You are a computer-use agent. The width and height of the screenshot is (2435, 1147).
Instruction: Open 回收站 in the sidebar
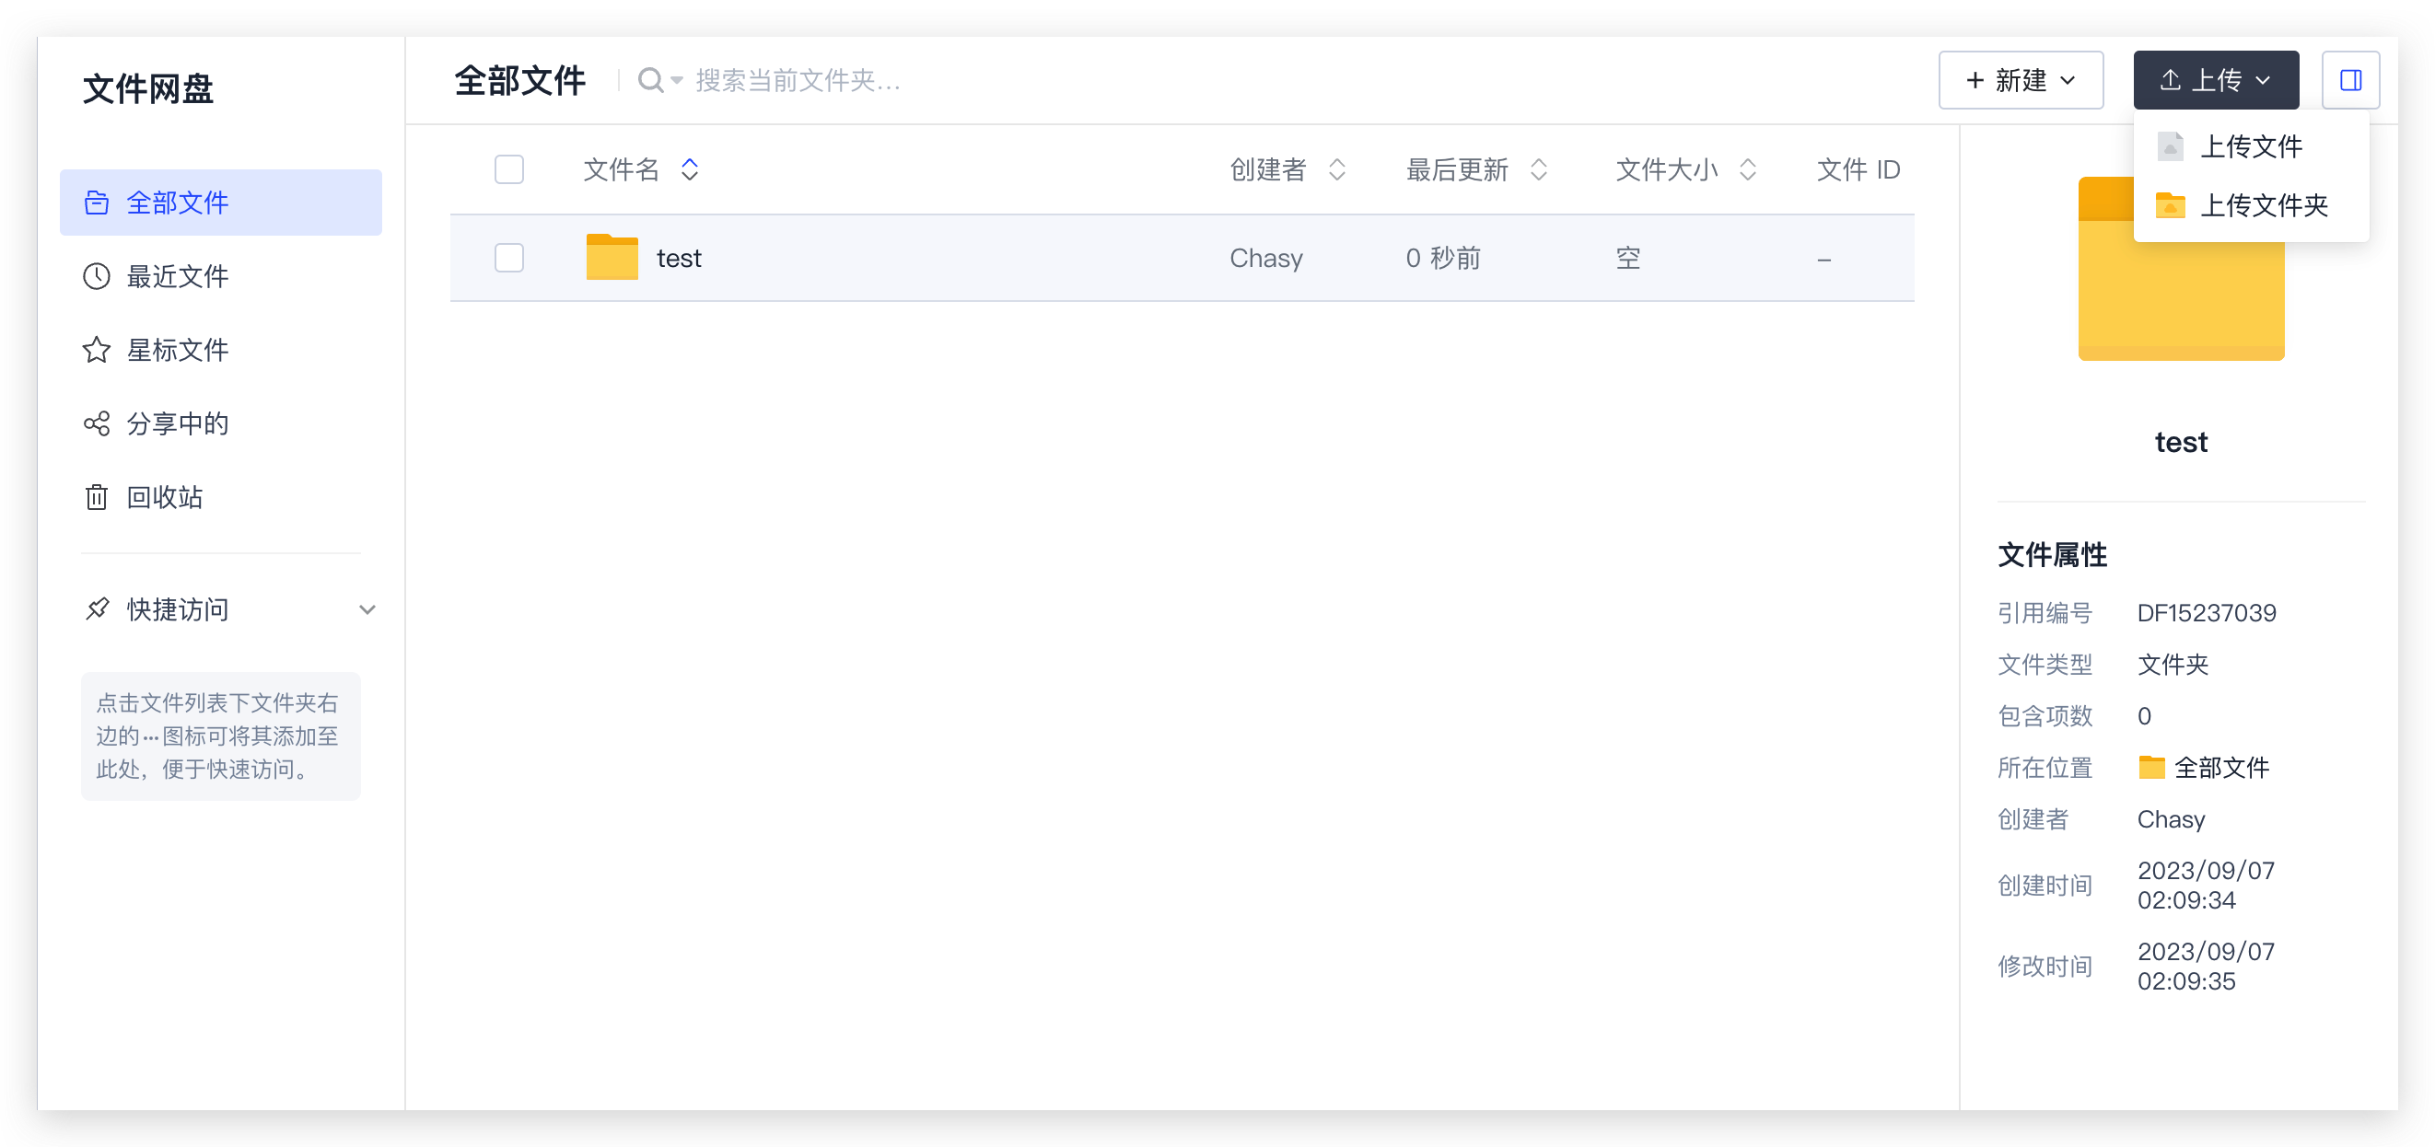click(220, 497)
